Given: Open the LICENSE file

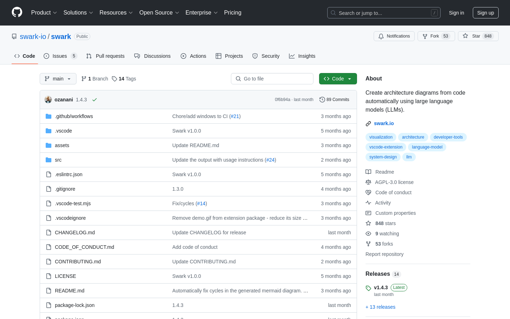Looking at the screenshot, I should (x=66, y=276).
